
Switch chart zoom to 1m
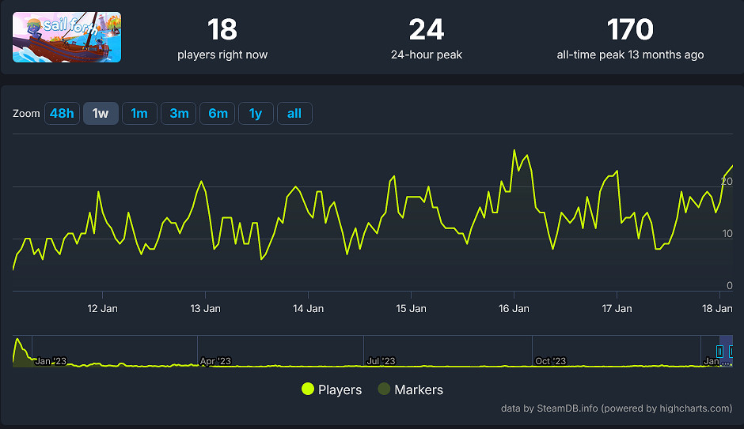[x=139, y=113]
